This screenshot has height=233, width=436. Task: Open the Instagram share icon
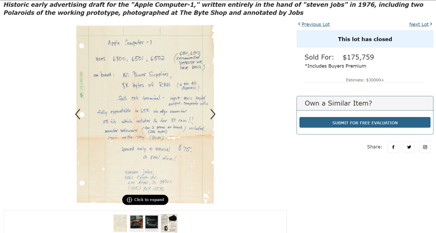425,147
